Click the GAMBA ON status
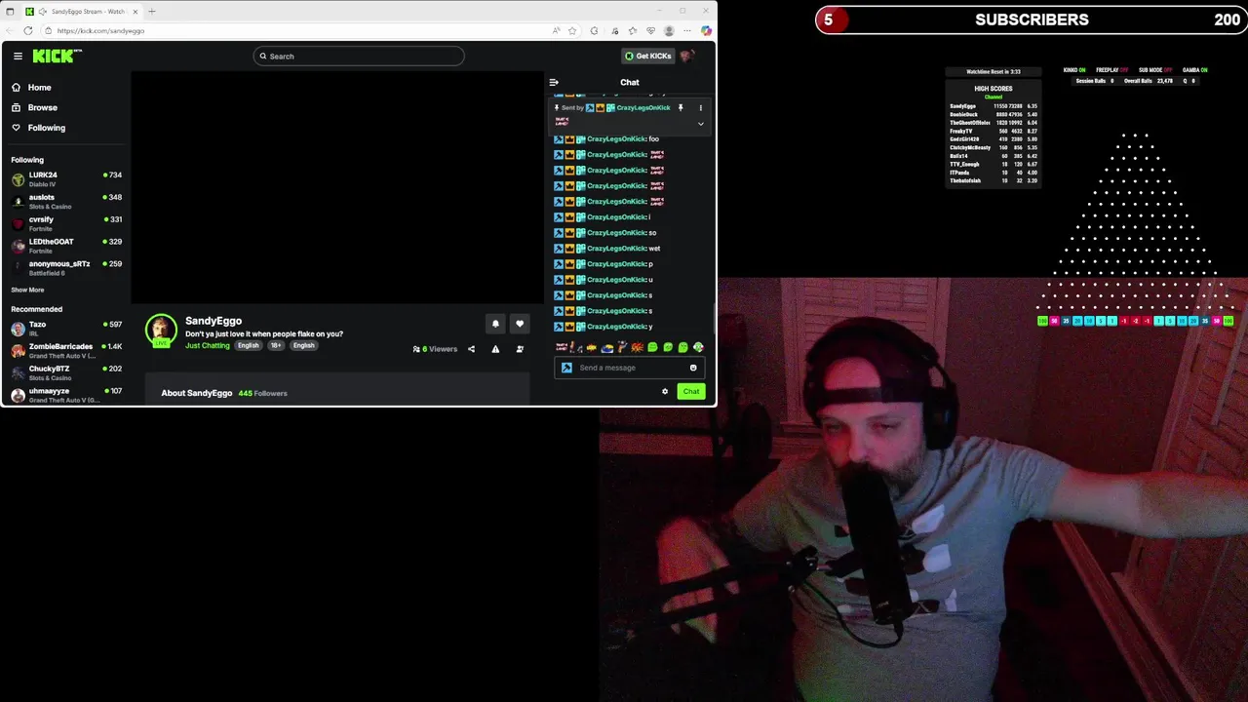Viewport: 1248px width, 702px height. (x=1194, y=70)
